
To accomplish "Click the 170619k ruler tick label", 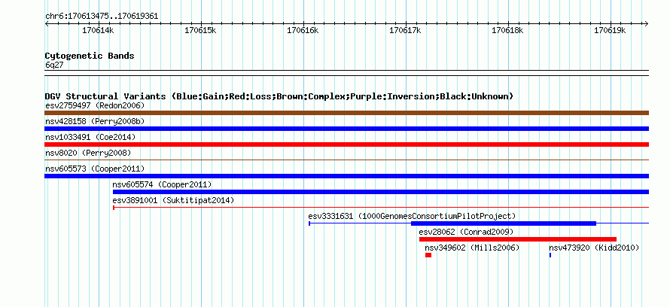I will click(611, 30).
